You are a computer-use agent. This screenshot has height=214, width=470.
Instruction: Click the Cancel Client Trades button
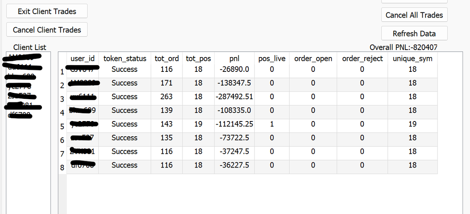pos(47,30)
